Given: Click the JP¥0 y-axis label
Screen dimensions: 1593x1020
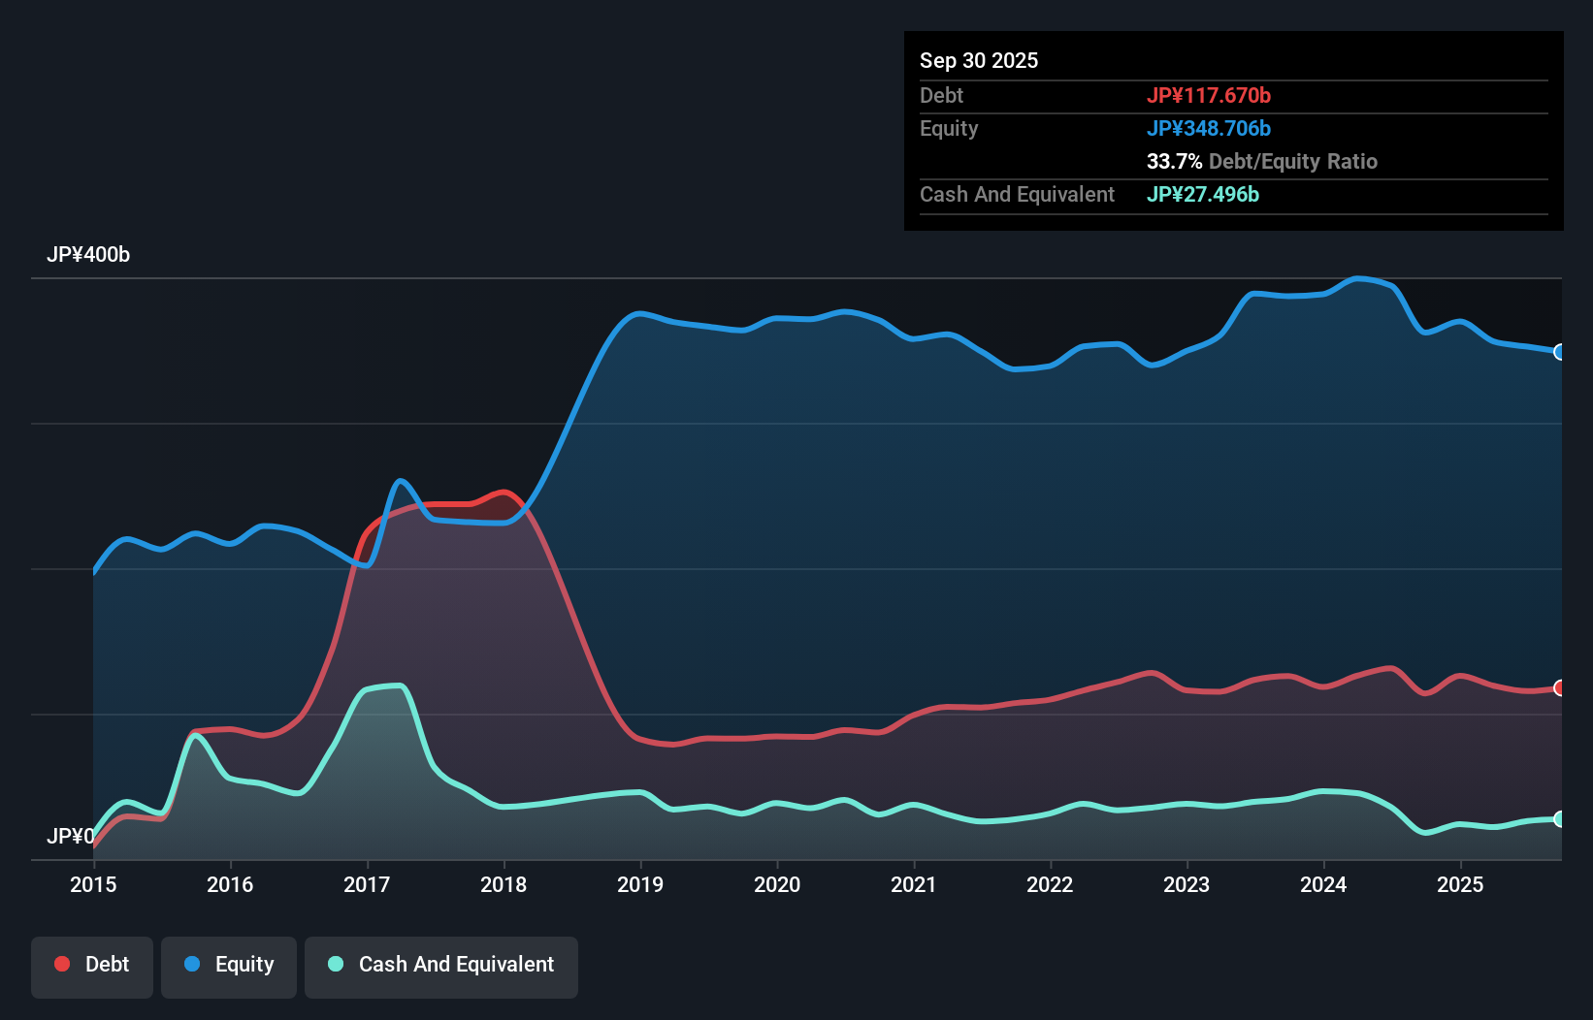Looking at the screenshot, I should (71, 836).
